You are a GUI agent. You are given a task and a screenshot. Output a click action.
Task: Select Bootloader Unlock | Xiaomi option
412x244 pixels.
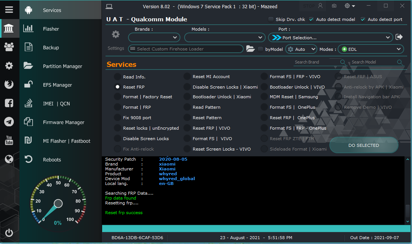pyautogui.click(x=187, y=97)
